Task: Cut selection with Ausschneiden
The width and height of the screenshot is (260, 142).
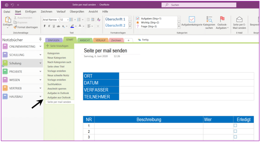Action: tap(23, 18)
